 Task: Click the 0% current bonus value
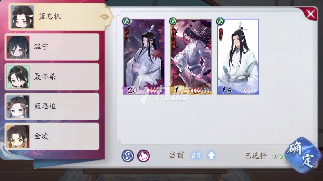point(196,156)
